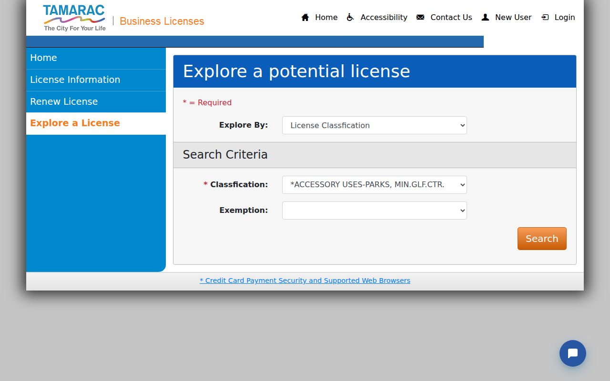610x381 pixels.
Task: Click the house icon beside Home
Action: pyautogui.click(x=305, y=17)
